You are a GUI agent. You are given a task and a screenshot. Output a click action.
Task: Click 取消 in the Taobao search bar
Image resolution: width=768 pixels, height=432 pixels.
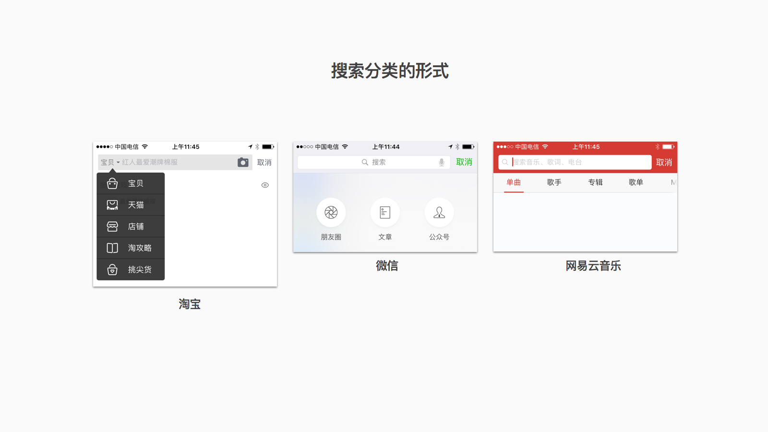coord(264,162)
